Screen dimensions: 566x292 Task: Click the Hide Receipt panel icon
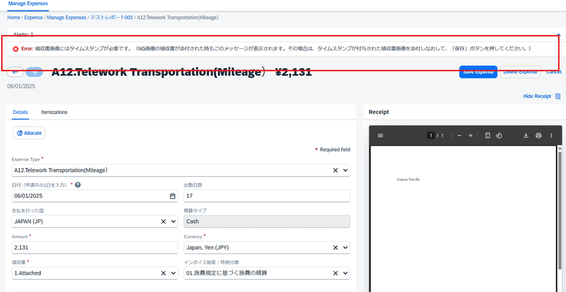pos(558,96)
